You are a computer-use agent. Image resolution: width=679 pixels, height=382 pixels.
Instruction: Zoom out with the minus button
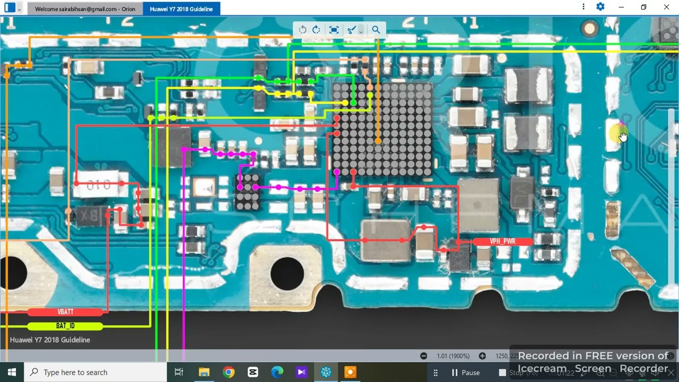[x=423, y=356]
